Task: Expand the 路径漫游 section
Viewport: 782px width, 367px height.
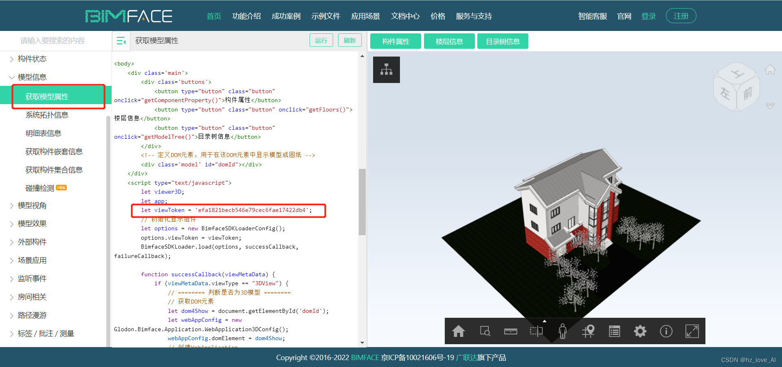Action: pyautogui.click(x=32, y=315)
